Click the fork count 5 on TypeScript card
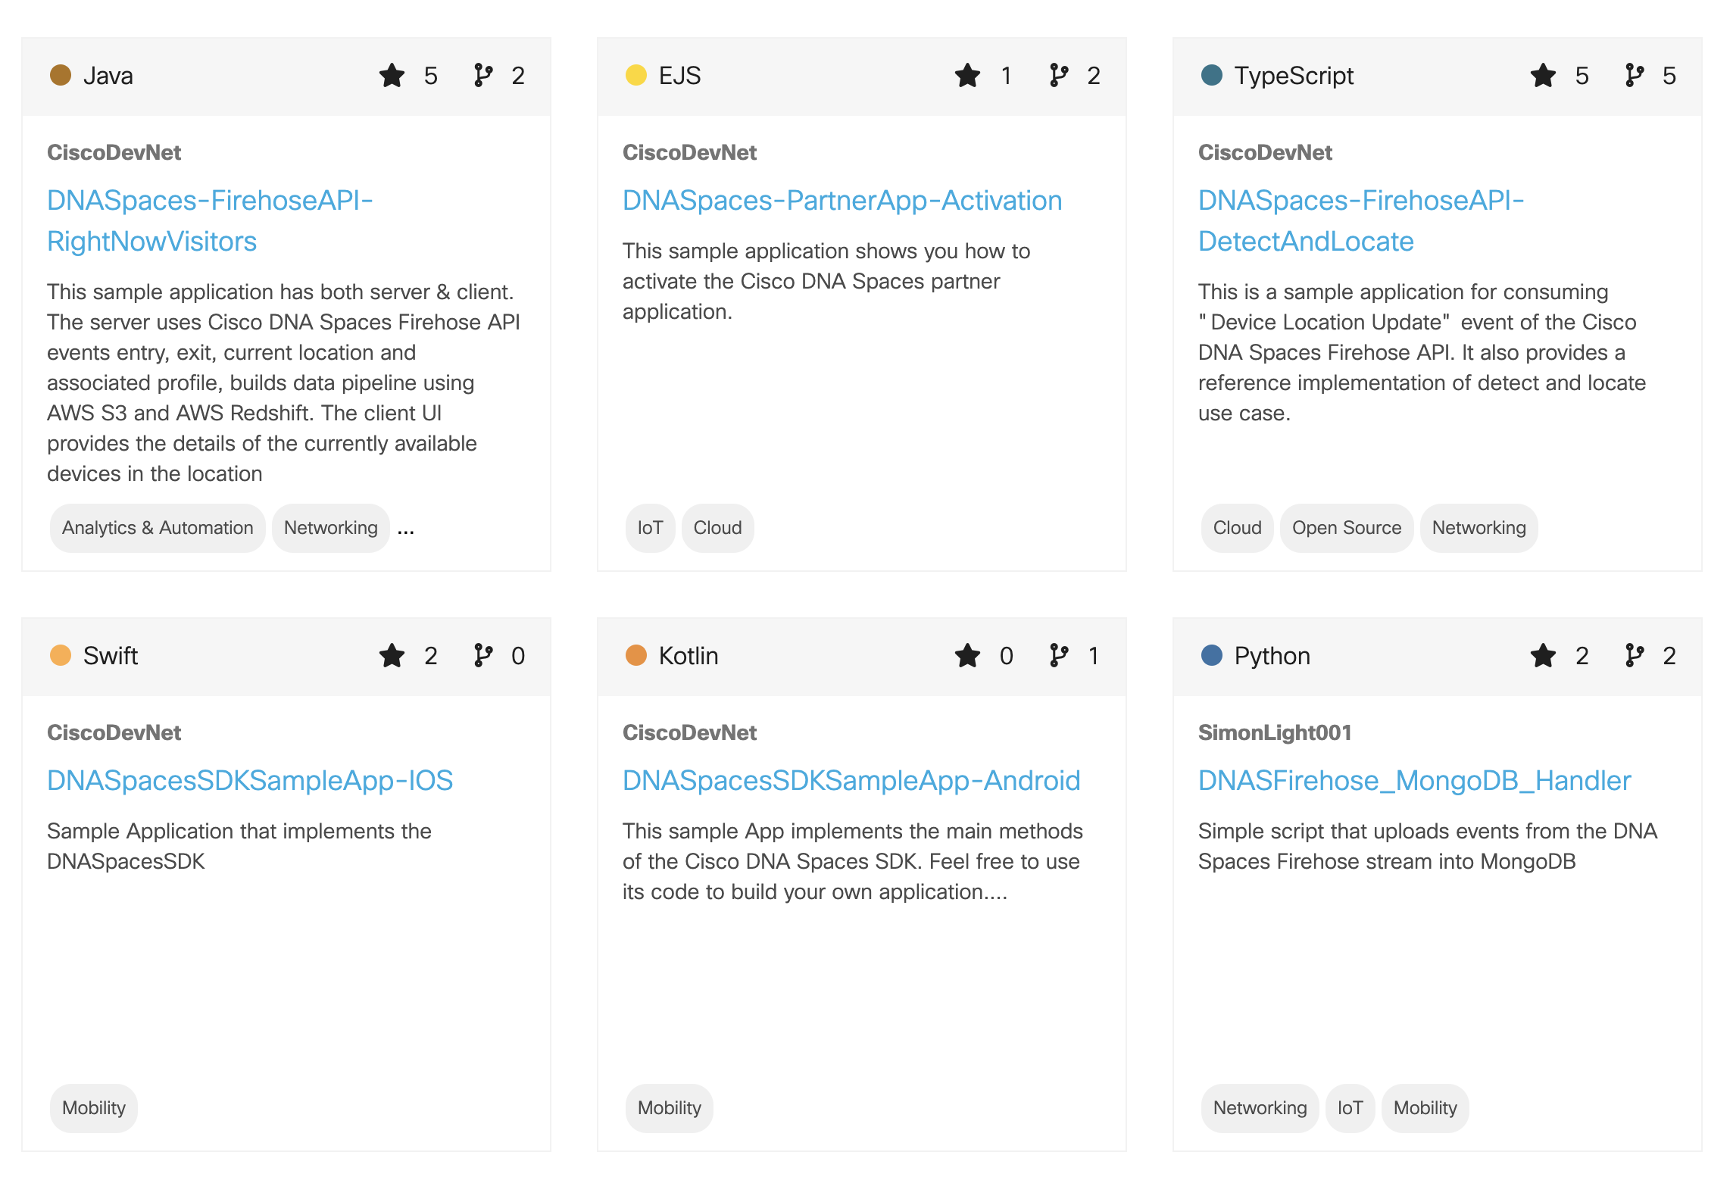Image resolution: width=1733 pixels, height=1177 pixels. pos(1669,76)
